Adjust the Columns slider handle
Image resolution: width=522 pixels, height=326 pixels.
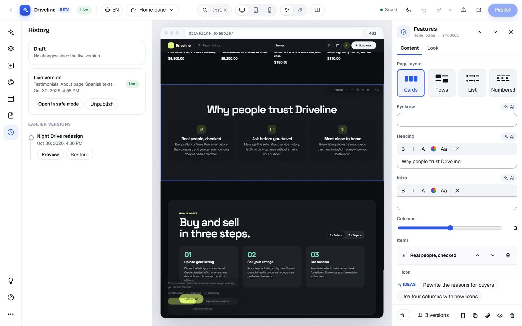[450, 228]
